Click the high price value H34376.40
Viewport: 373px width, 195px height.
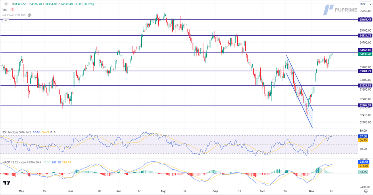[x=35, y=4]
